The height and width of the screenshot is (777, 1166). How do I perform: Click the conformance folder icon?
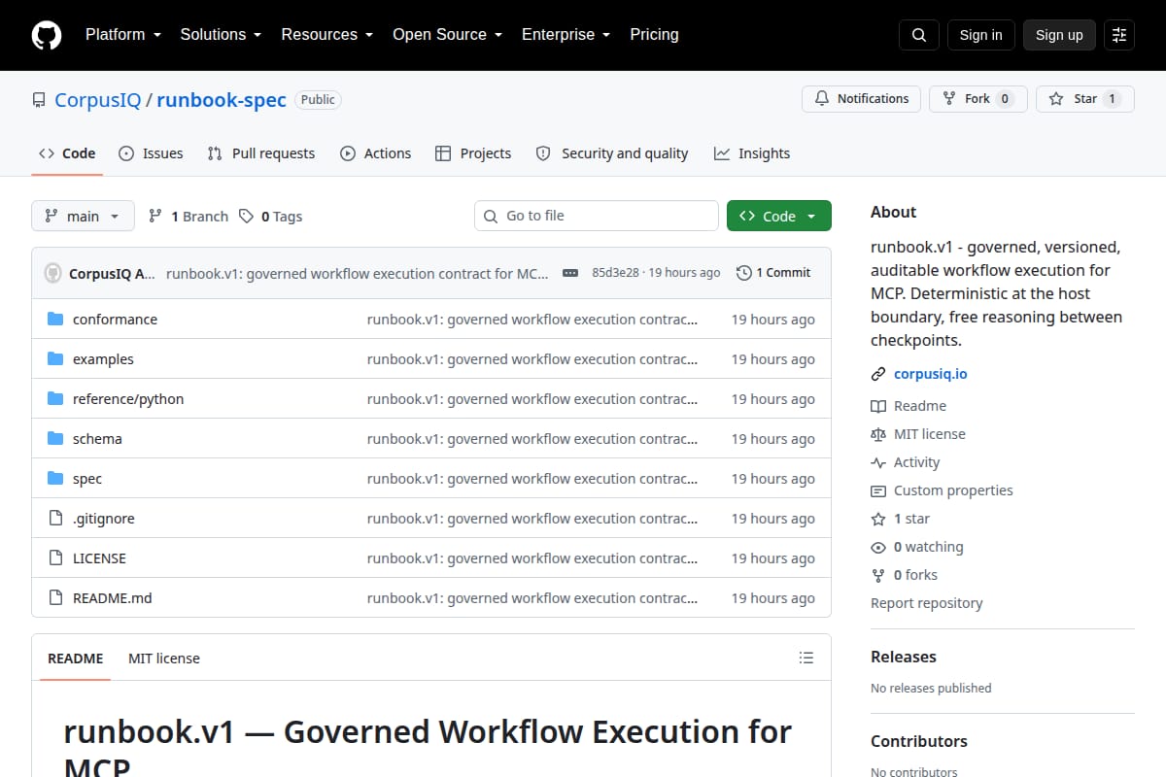pyautogui.click(x=55, y=319)
